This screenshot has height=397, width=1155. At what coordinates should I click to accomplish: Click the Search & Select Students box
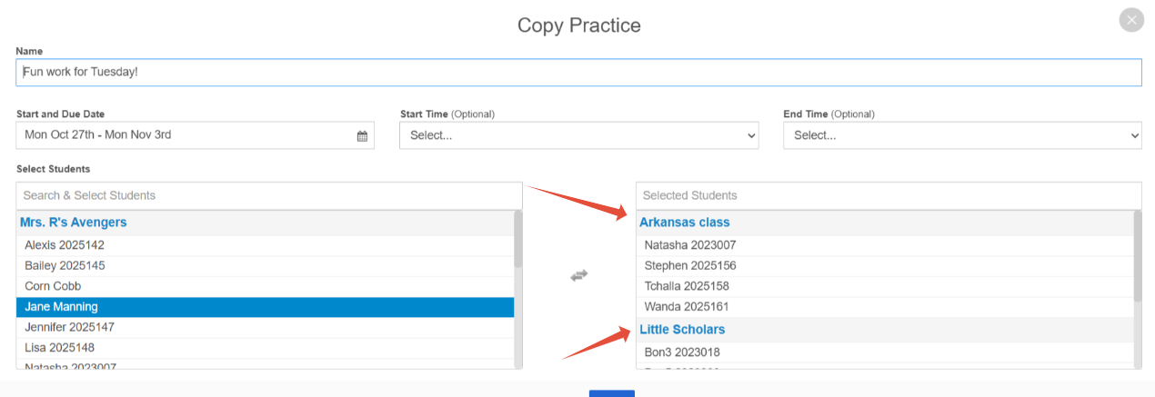[269, 195]
